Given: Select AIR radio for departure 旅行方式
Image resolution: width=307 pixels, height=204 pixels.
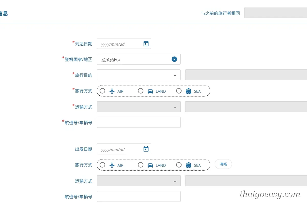Looking at the screenshot, I should (102, 165).
